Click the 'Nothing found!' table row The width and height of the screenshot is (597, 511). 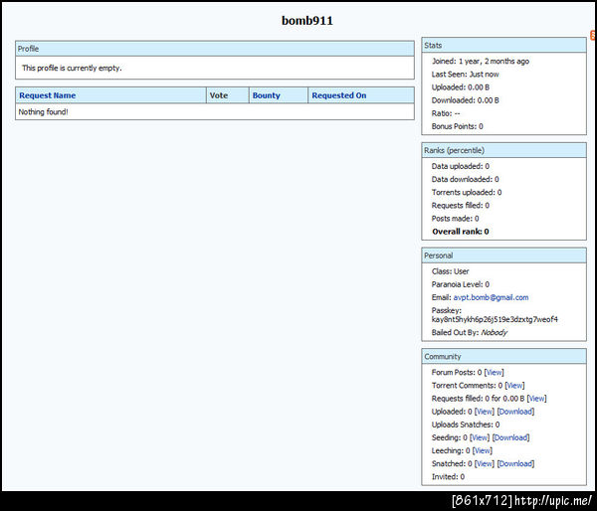(215, 112)
